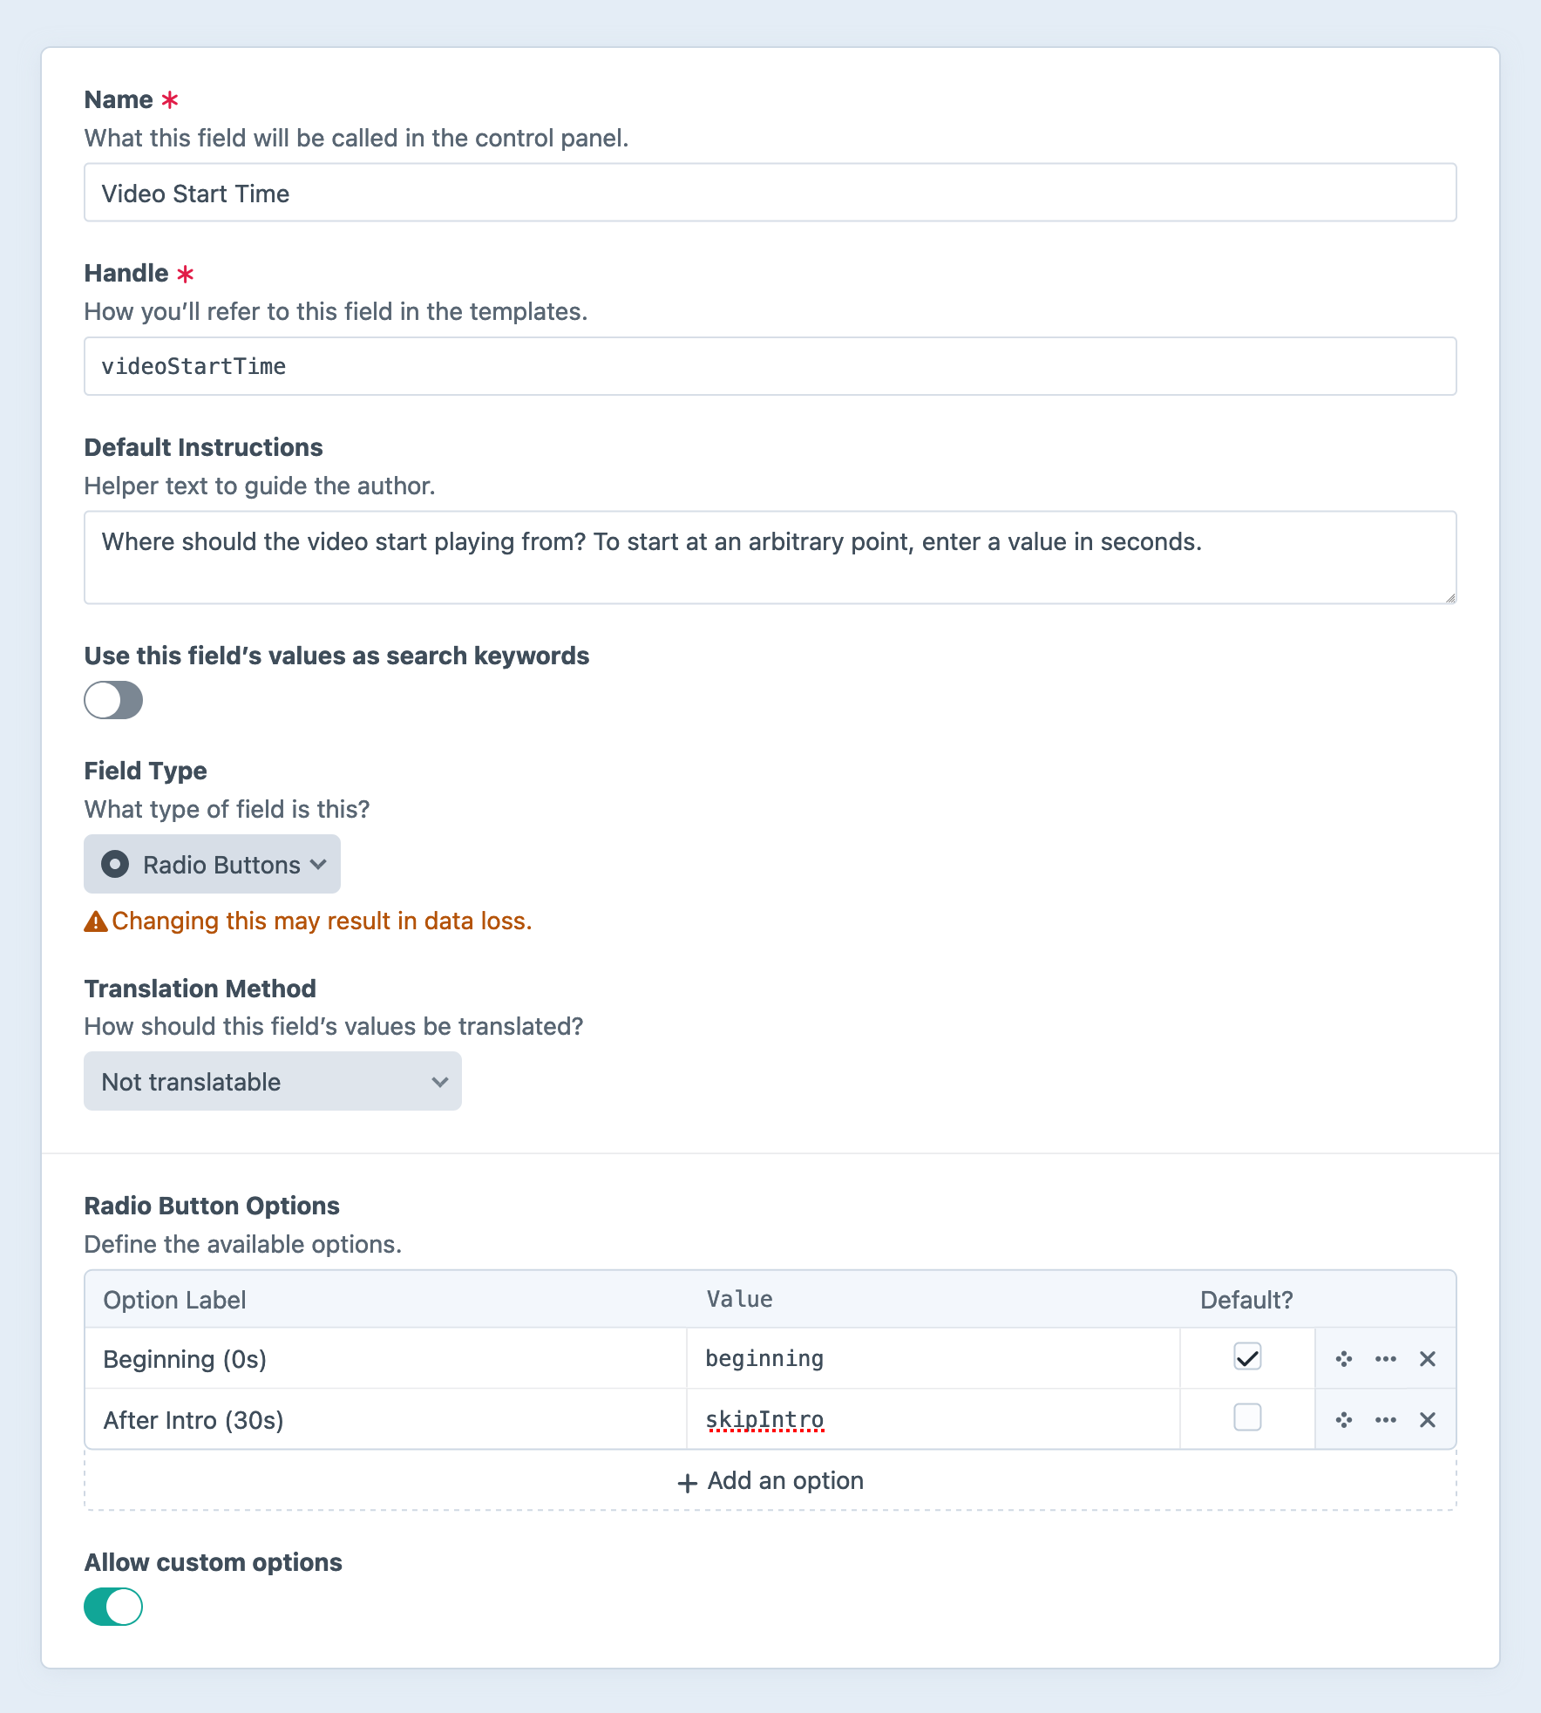1541x1713 pixels.
Task: Uncheck default for Beginning (0s) option
Action: point(1247,1357)
